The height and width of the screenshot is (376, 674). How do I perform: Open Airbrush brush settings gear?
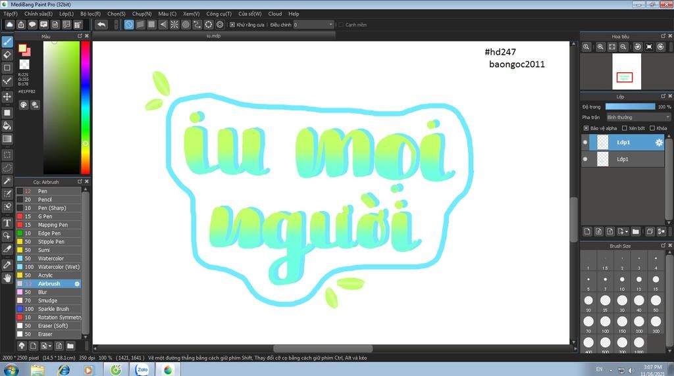(x=77, y=284)
